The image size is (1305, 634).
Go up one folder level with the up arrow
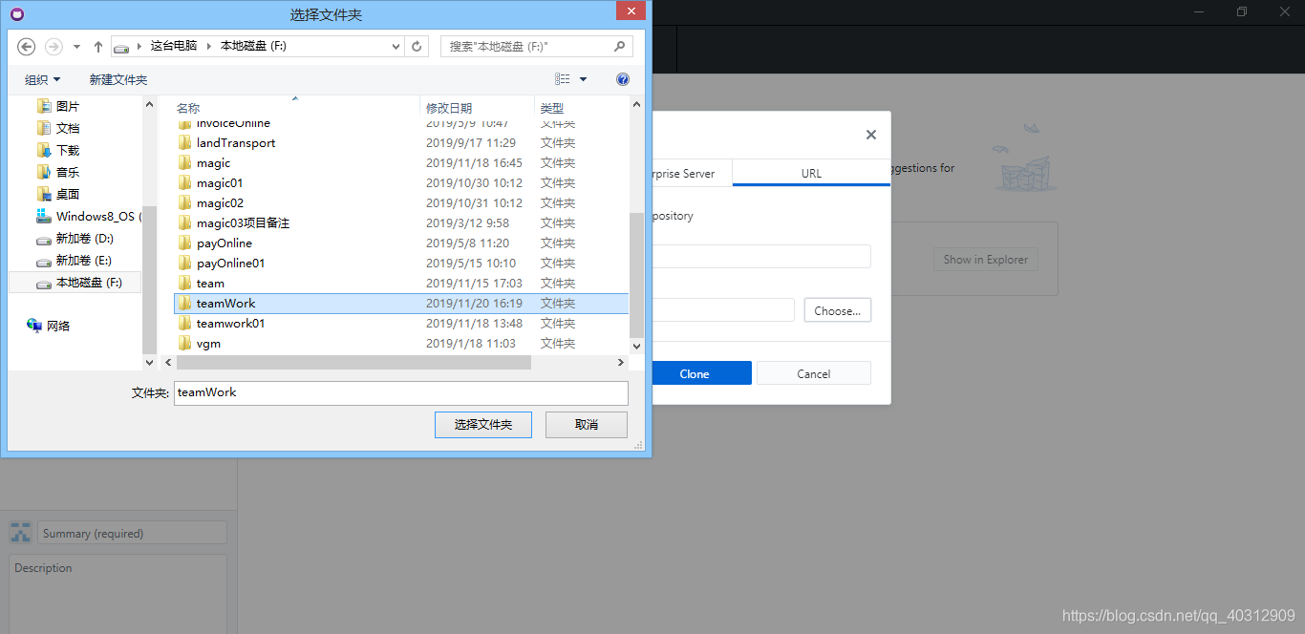pyautogui.click(x=97, y=46)
